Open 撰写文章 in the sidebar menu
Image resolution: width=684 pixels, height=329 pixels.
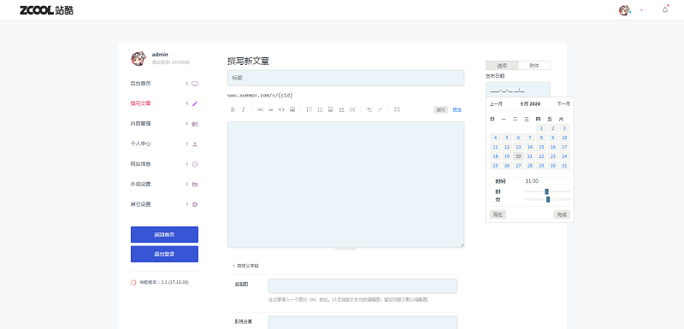[140, 103]
